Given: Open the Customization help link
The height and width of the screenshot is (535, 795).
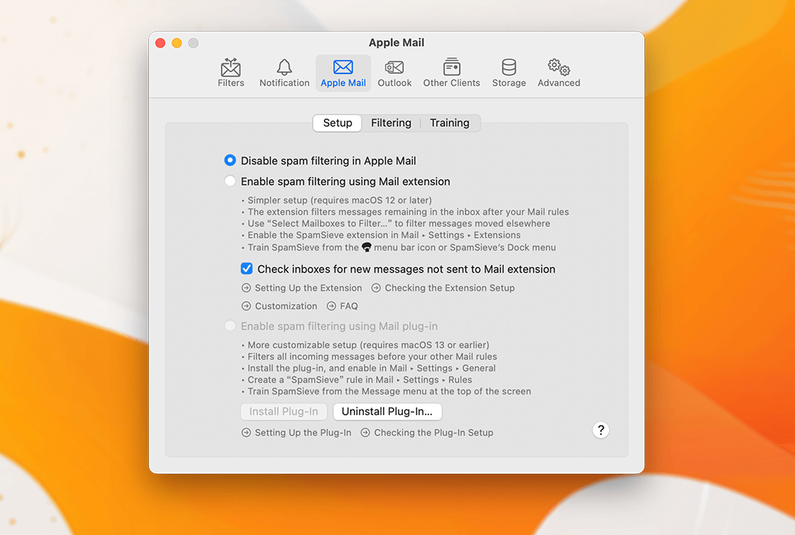Looking at the screenshot, I should (286, 306).
